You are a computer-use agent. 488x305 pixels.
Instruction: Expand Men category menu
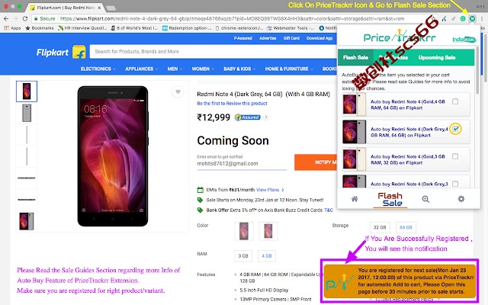(175, 69)
